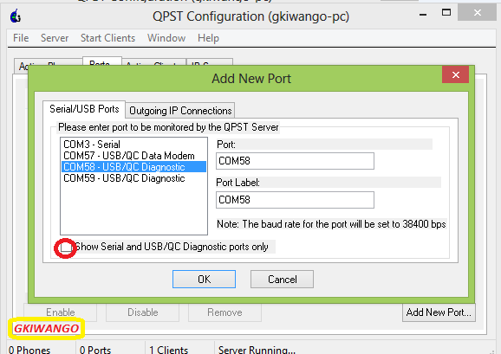Click the 0 Phones status bar entry
Viewport: 501px width, 354px height.
pos(29,350)
